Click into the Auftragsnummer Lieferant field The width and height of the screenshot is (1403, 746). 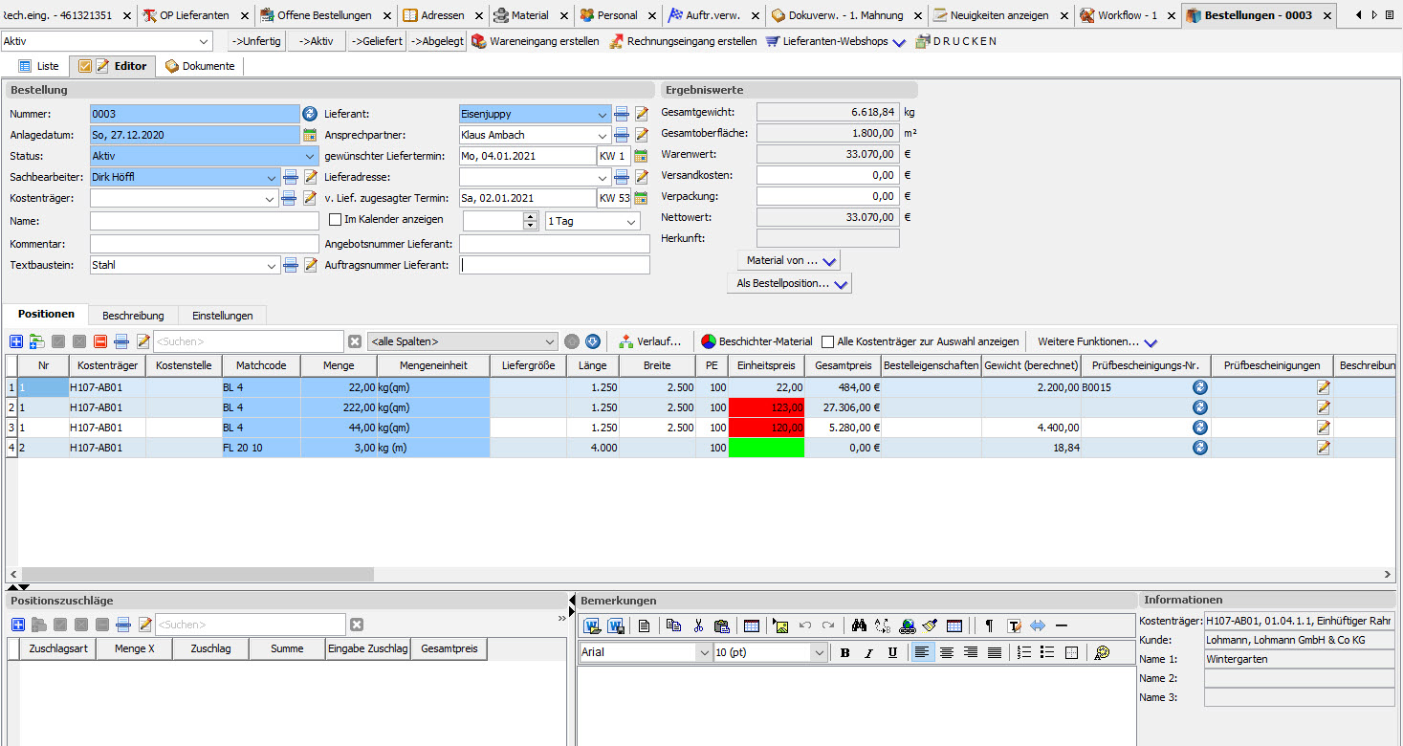click(554, 265)
